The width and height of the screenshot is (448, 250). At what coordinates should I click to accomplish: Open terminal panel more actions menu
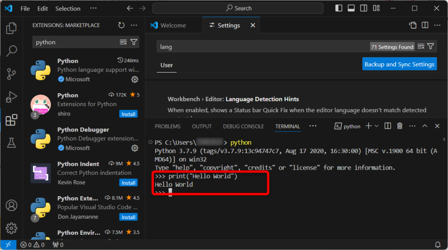pyautogui.click(x=412, y=126)
